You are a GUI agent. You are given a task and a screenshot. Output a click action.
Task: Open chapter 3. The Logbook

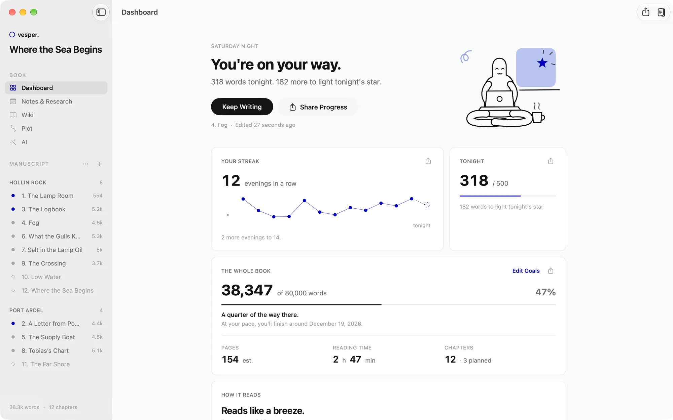56,209
